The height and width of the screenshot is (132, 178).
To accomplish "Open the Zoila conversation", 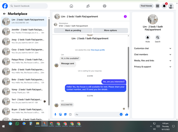I will (x=24, y=71).
